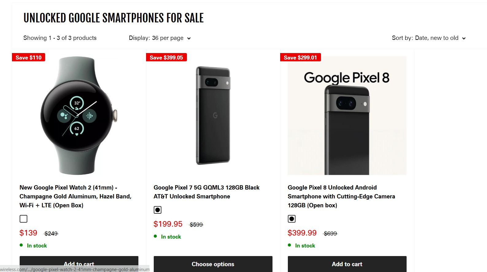This screenshot has width=487, height=272.
Task: Select the black swatch under Pixel 7
Action: click(x=157, y=210)
